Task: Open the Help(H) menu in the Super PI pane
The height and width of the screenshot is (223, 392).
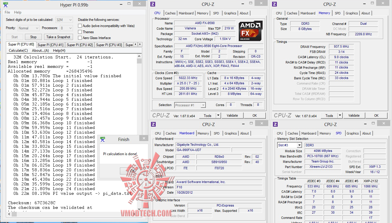Action: [59, 51]
